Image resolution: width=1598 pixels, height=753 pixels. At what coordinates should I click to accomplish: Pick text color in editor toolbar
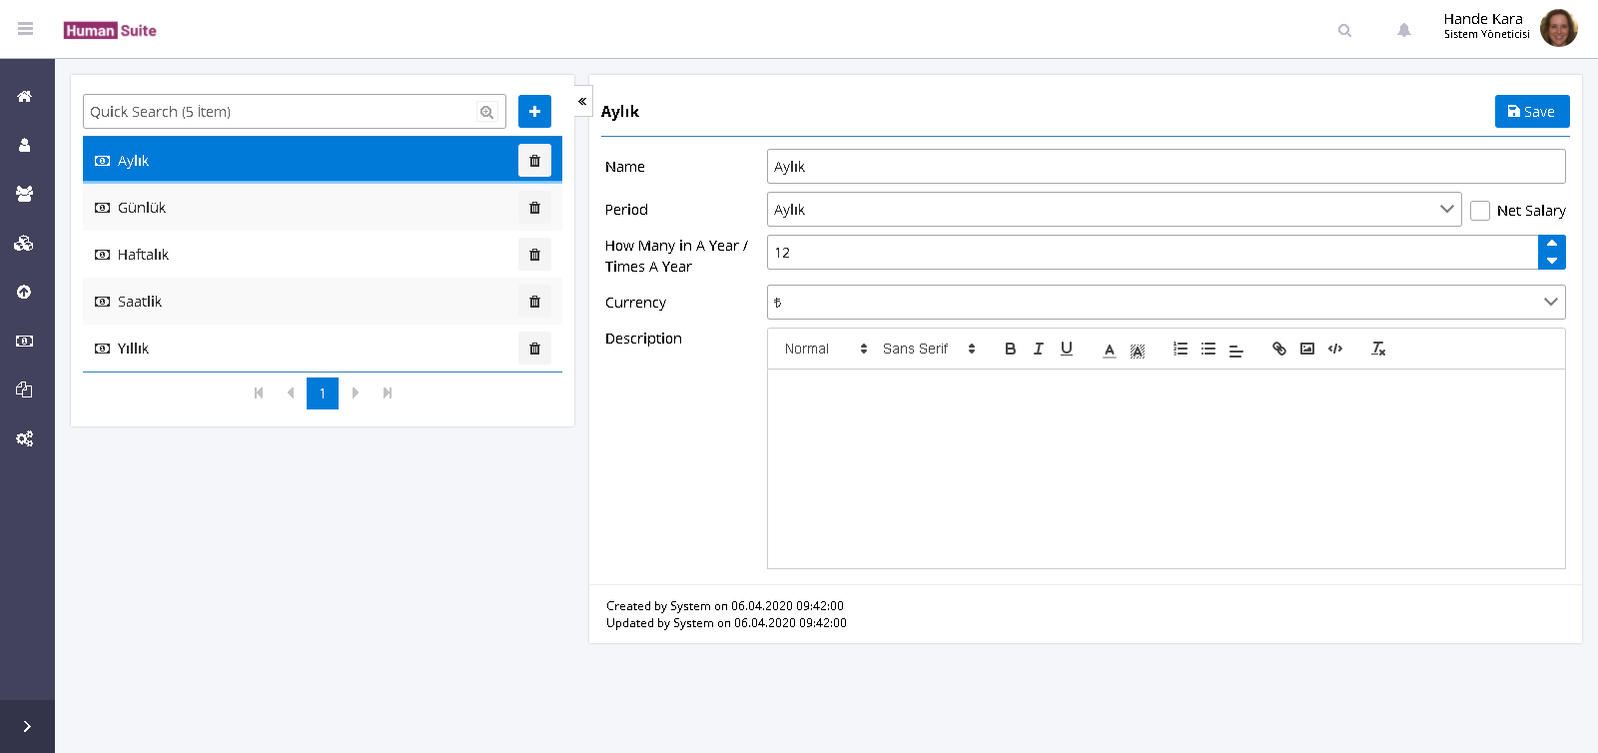[x=1109, y=350]
